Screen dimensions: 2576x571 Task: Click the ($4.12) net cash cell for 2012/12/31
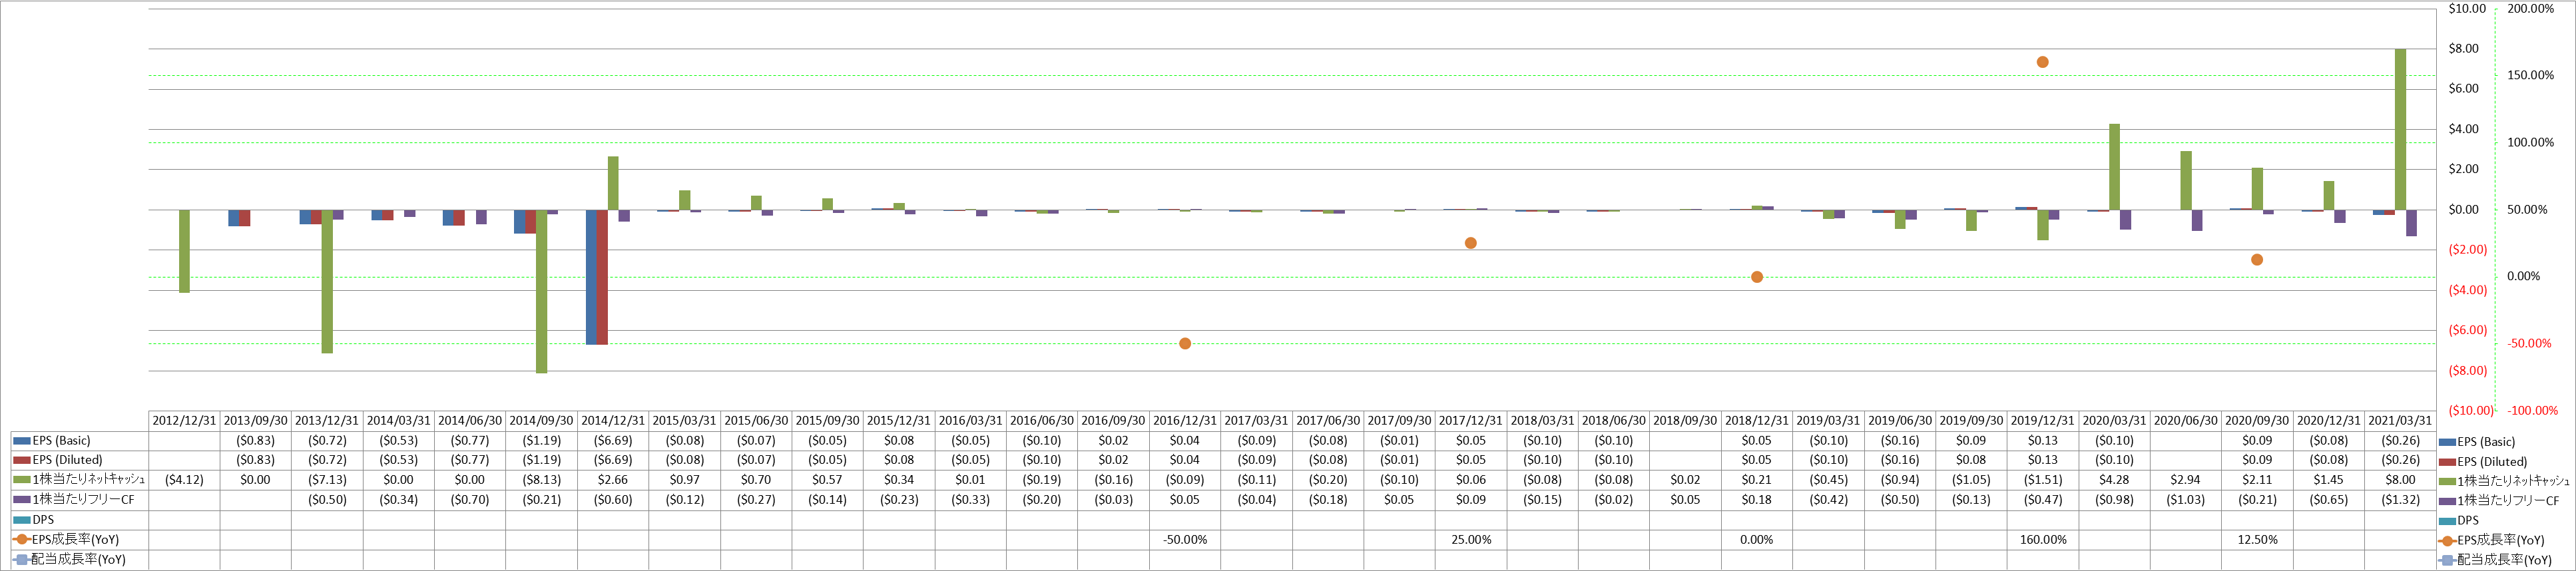(x=184, y=480)
